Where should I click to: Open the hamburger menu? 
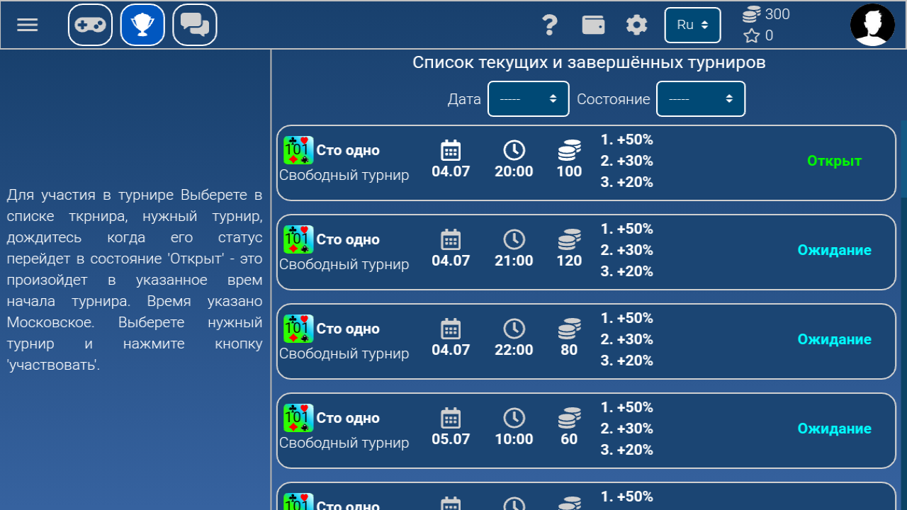tap(27, 24)
